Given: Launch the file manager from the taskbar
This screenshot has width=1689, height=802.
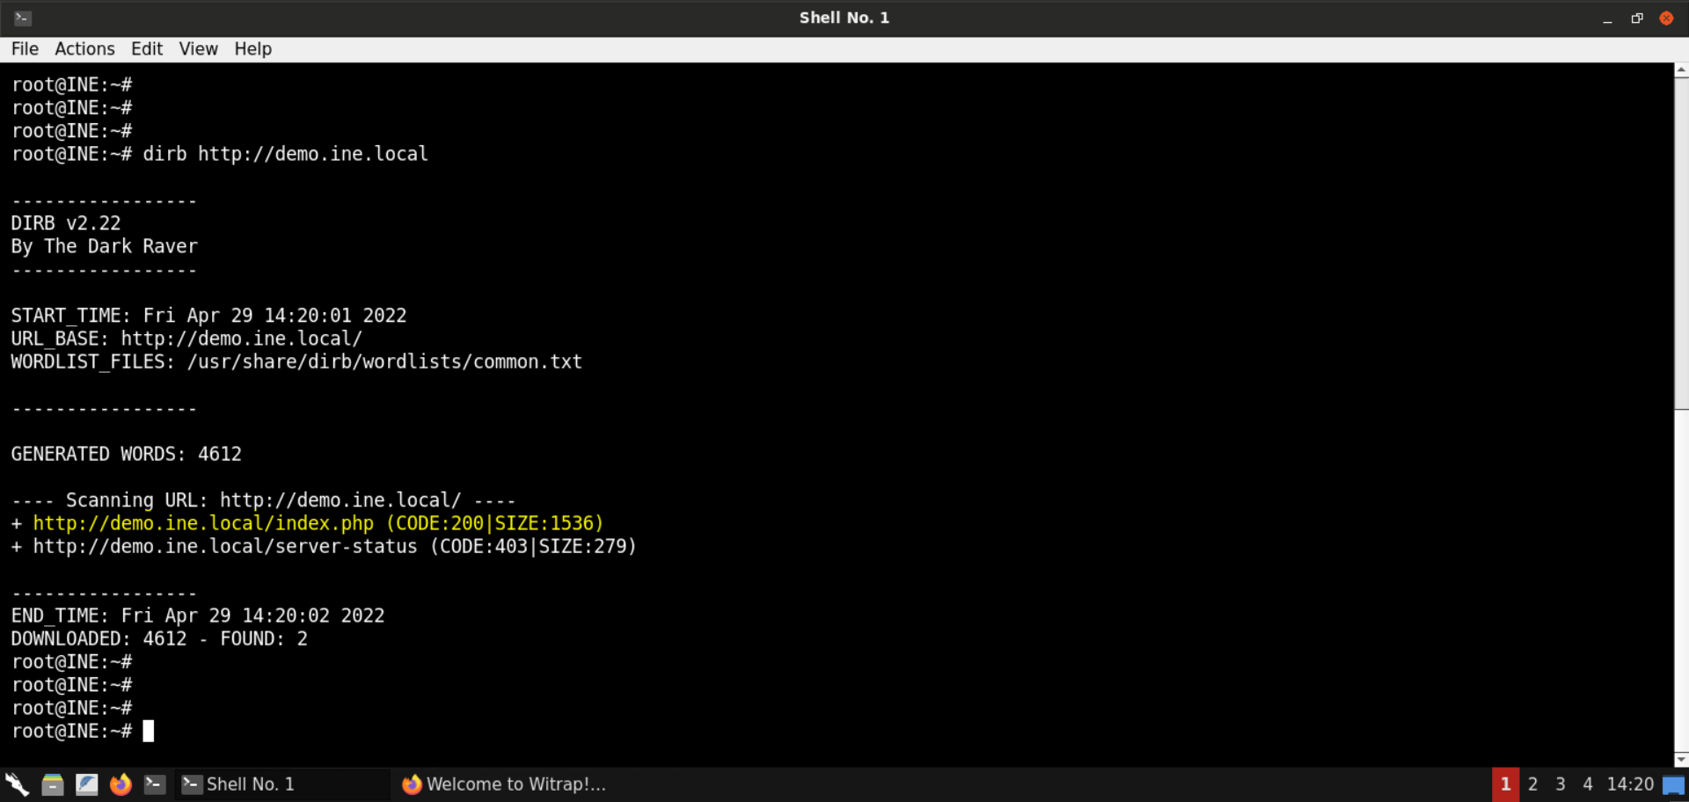Looking at the screenshot, I should coord(52,784).
